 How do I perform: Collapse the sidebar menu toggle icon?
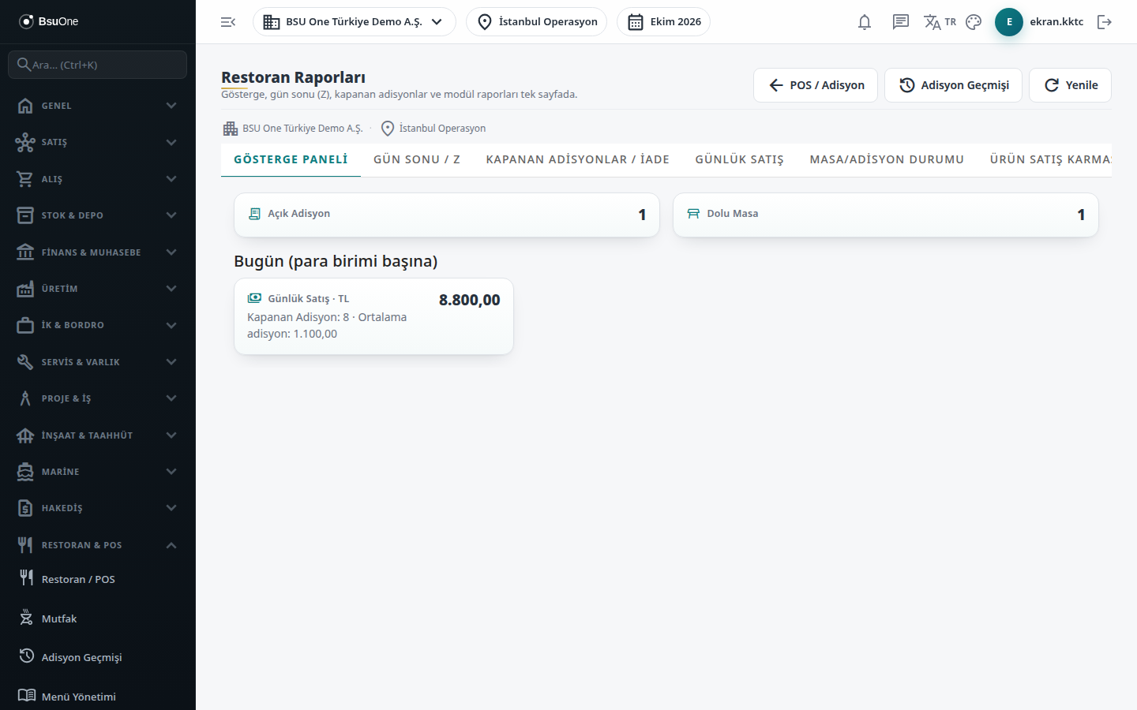pos(228,22)
